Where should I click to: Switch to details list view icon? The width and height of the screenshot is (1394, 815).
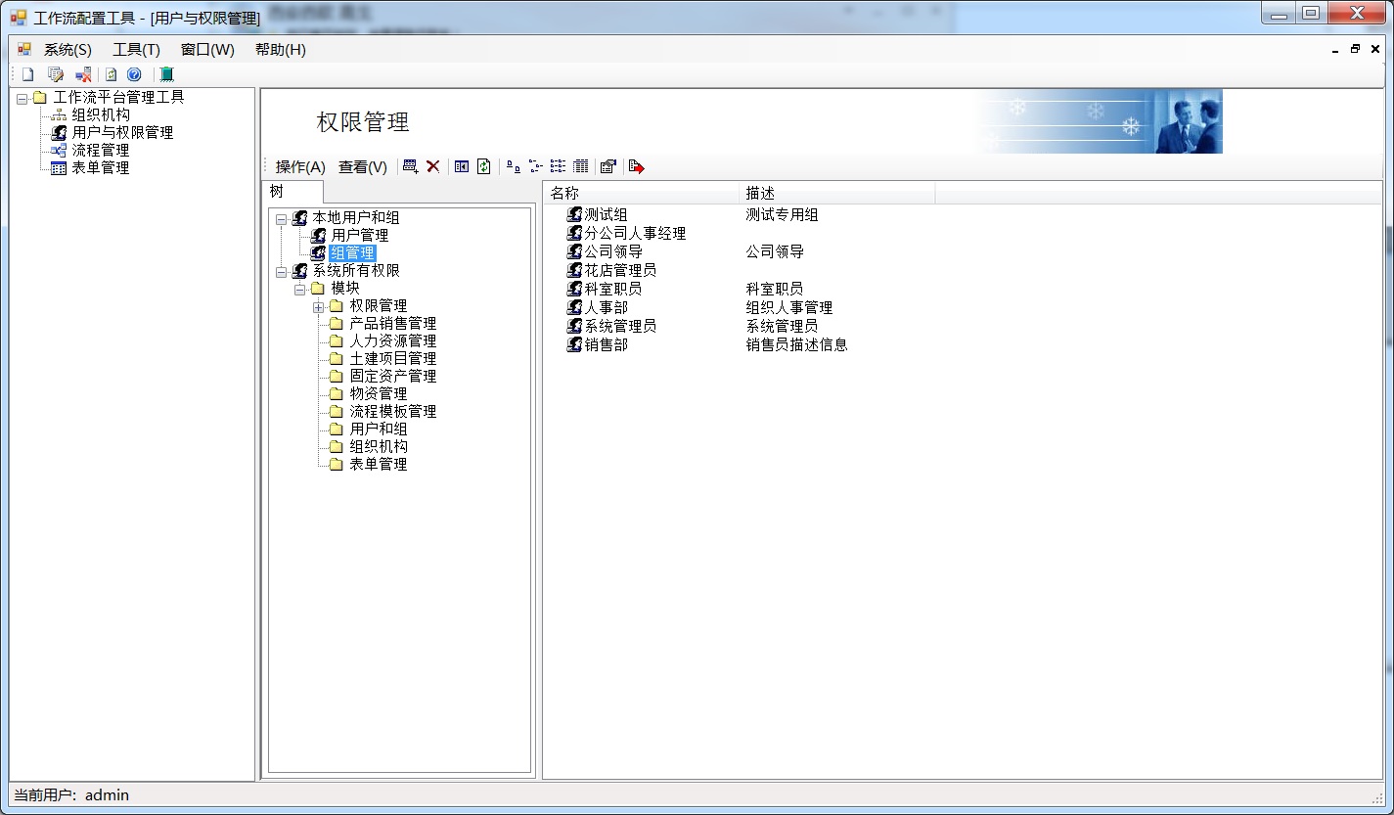(580, 166)
